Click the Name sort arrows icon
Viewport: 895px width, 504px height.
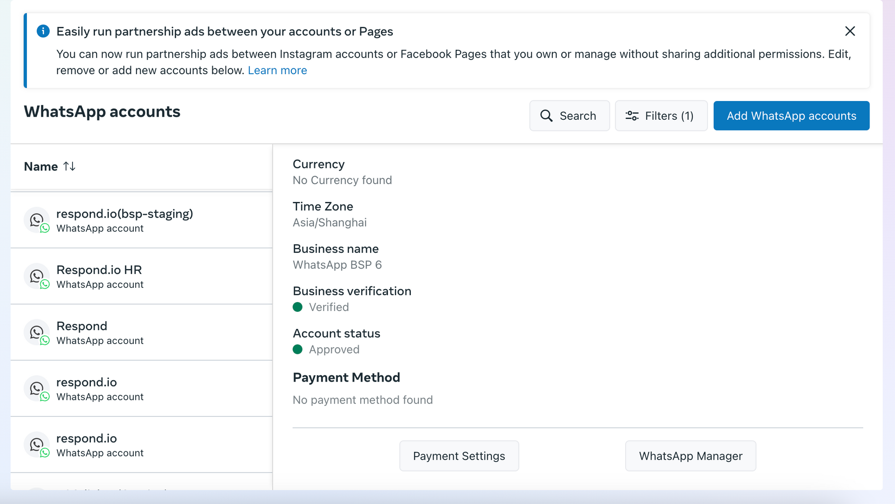69,166
